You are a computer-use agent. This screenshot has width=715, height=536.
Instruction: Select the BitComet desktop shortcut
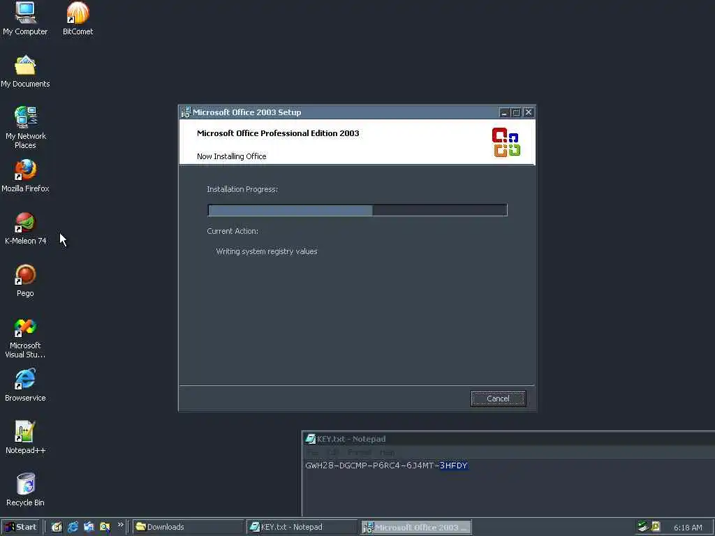click(x=78, y=18)
